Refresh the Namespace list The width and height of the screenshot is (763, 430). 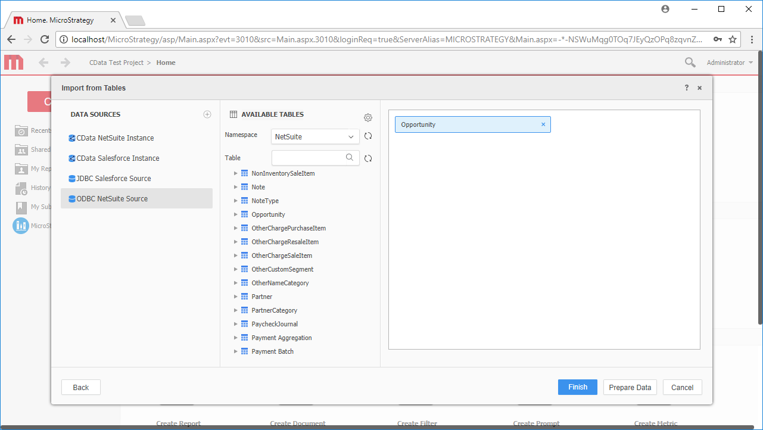pos(368,136)
